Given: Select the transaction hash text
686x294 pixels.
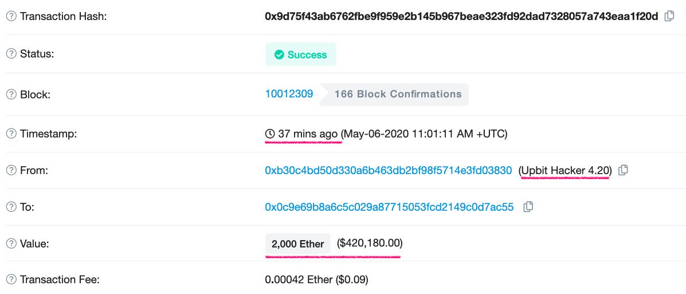Looking at the screenshot, I should 461,16.
